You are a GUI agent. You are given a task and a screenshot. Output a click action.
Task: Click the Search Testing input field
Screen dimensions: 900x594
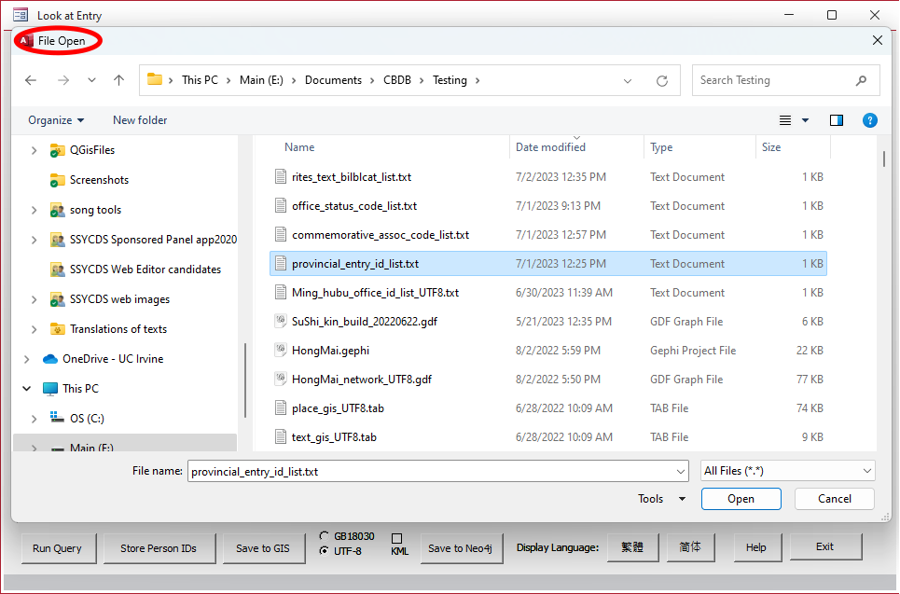coord(774,80)
